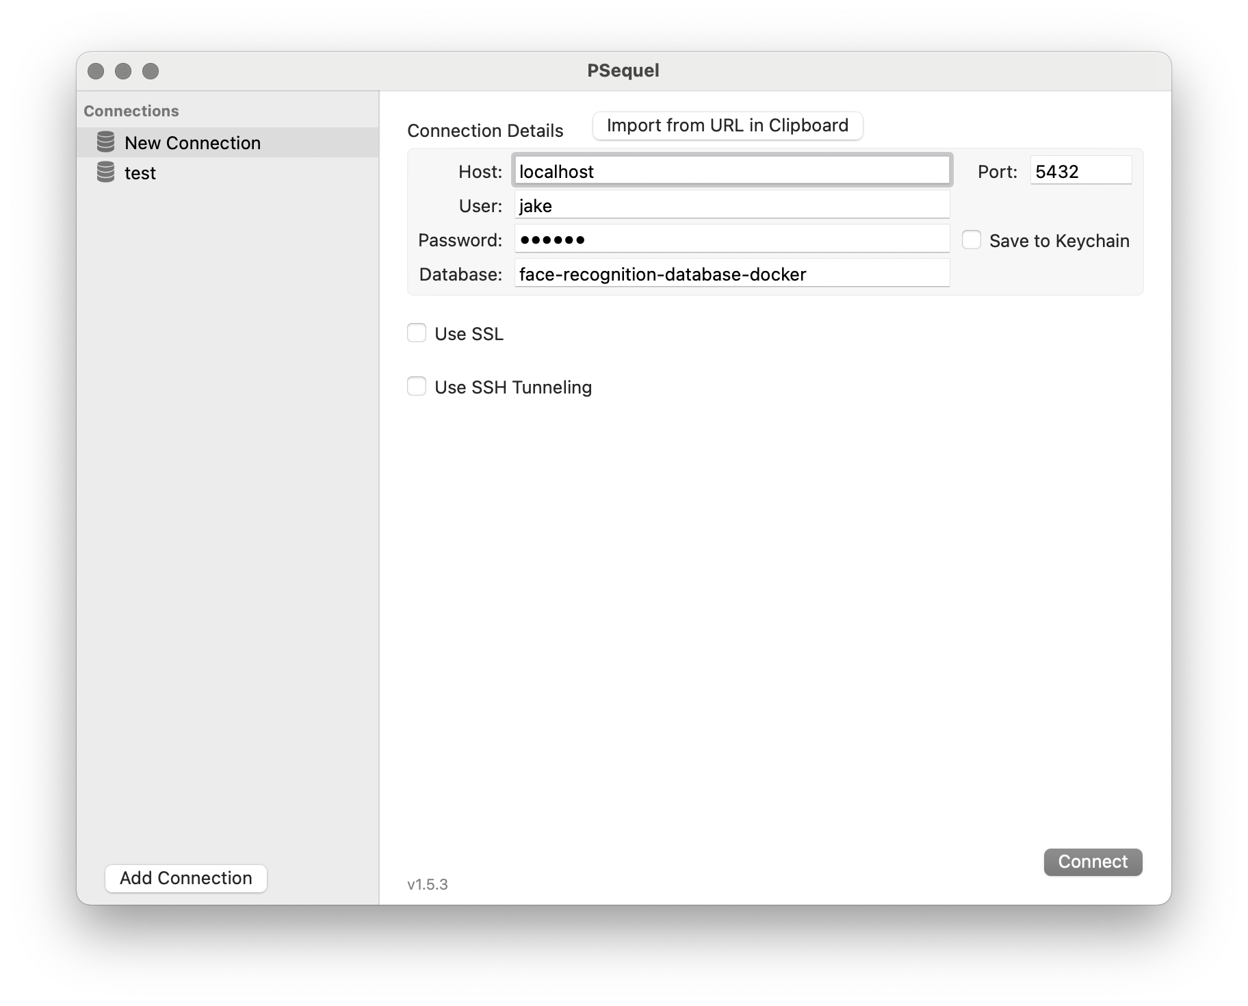Toggle the Use SSL checkbox
The image size is (1248, 1006).
pos(417,333)
